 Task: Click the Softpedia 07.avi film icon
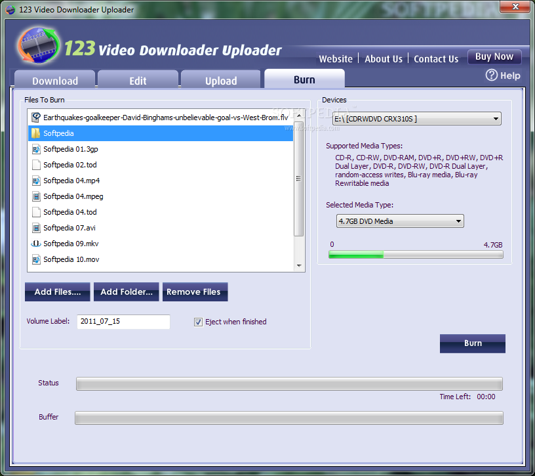36,228
